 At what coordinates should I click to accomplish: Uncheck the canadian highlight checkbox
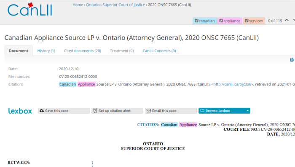point(196,21)
